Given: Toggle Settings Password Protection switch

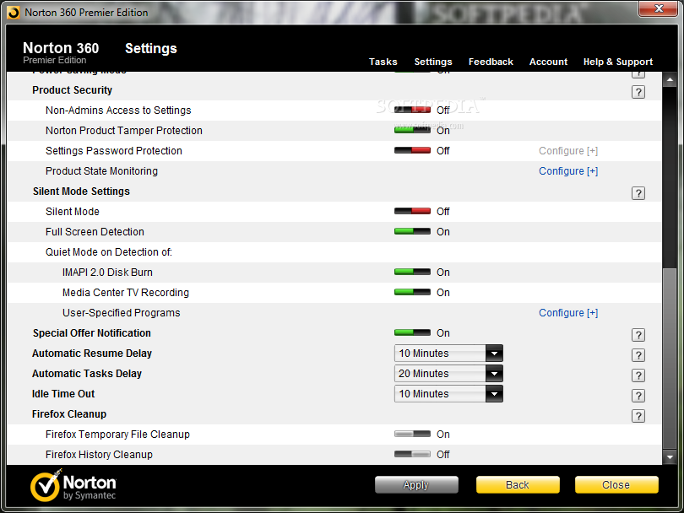Looking at the screenshot, I should tap(412, 150).
